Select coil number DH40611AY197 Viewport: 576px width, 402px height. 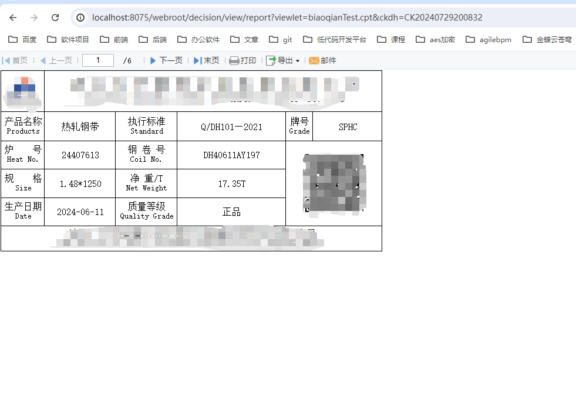click(231, 155)
